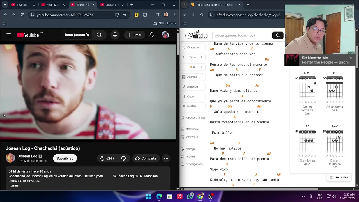359x202 pixels.
Task: Click the A# chord above 'No hay motivos'
Action: click(x=212, y=143)
